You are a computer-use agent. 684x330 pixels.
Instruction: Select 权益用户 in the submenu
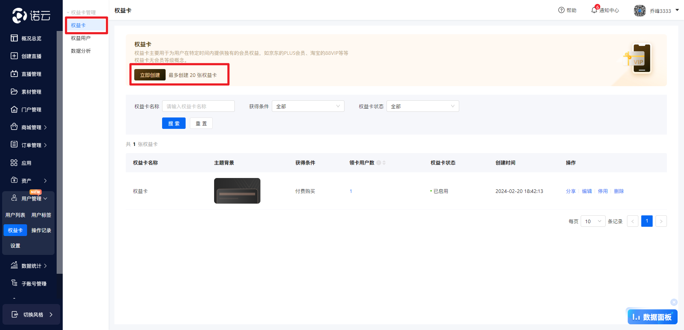click(x=81, y=38)
